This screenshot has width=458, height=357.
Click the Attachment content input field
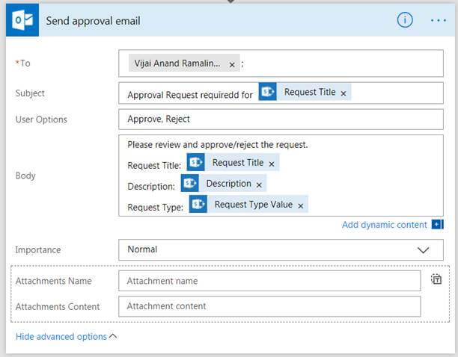click(269, 306)
